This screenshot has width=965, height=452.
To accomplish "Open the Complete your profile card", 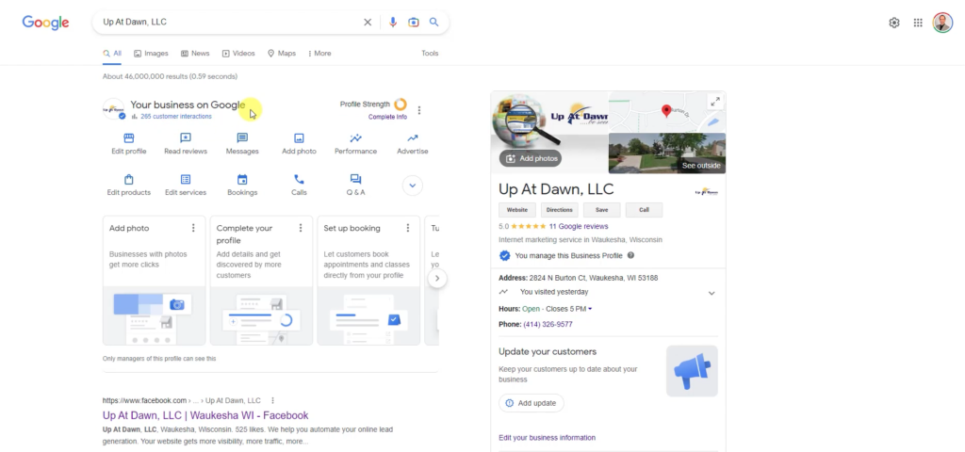I will [262, 281].
